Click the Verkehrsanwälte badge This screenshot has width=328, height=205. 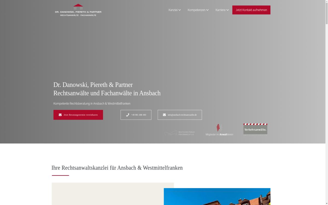pos(255,129)
